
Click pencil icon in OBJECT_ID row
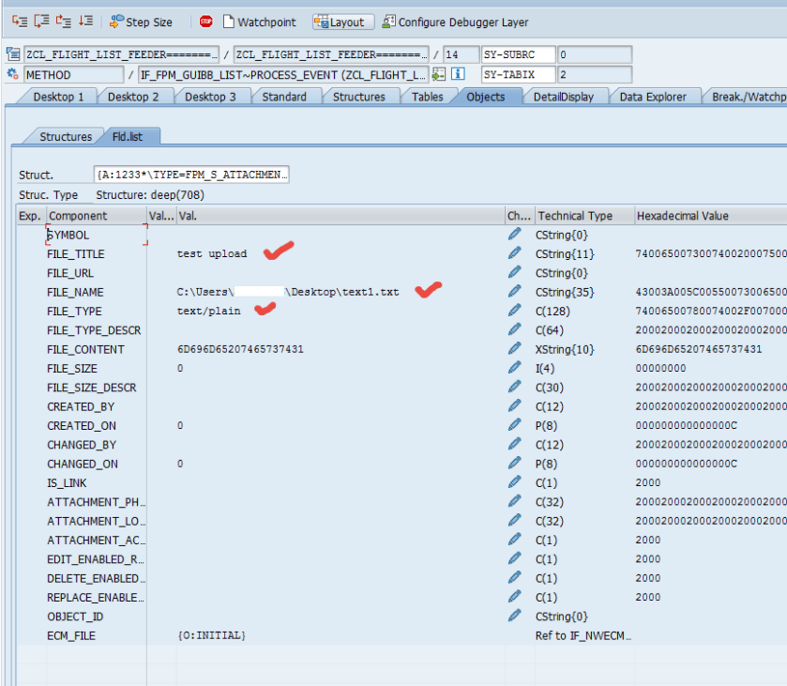click(x=514, y=616)
